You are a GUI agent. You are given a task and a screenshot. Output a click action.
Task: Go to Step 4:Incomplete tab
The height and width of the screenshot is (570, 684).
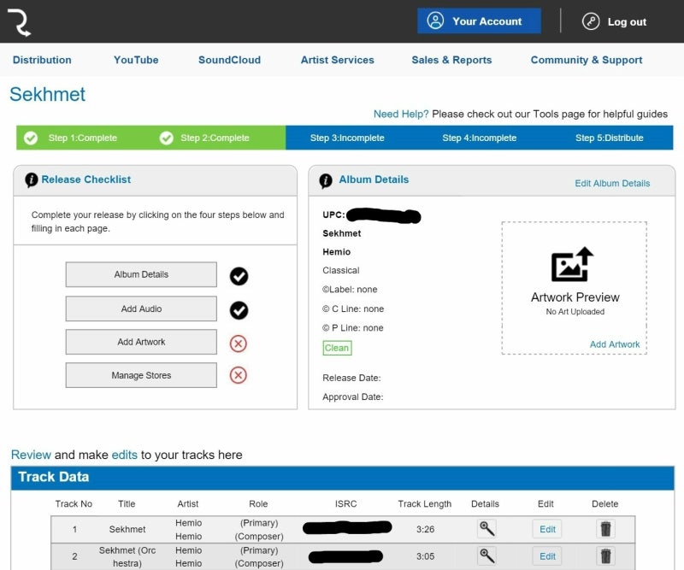point(480,138)
